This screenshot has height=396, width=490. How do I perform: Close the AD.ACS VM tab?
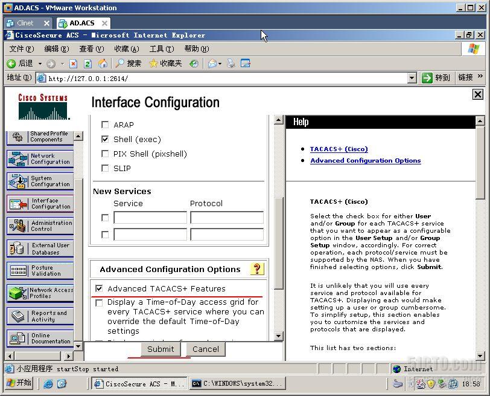tap(104, 23)
